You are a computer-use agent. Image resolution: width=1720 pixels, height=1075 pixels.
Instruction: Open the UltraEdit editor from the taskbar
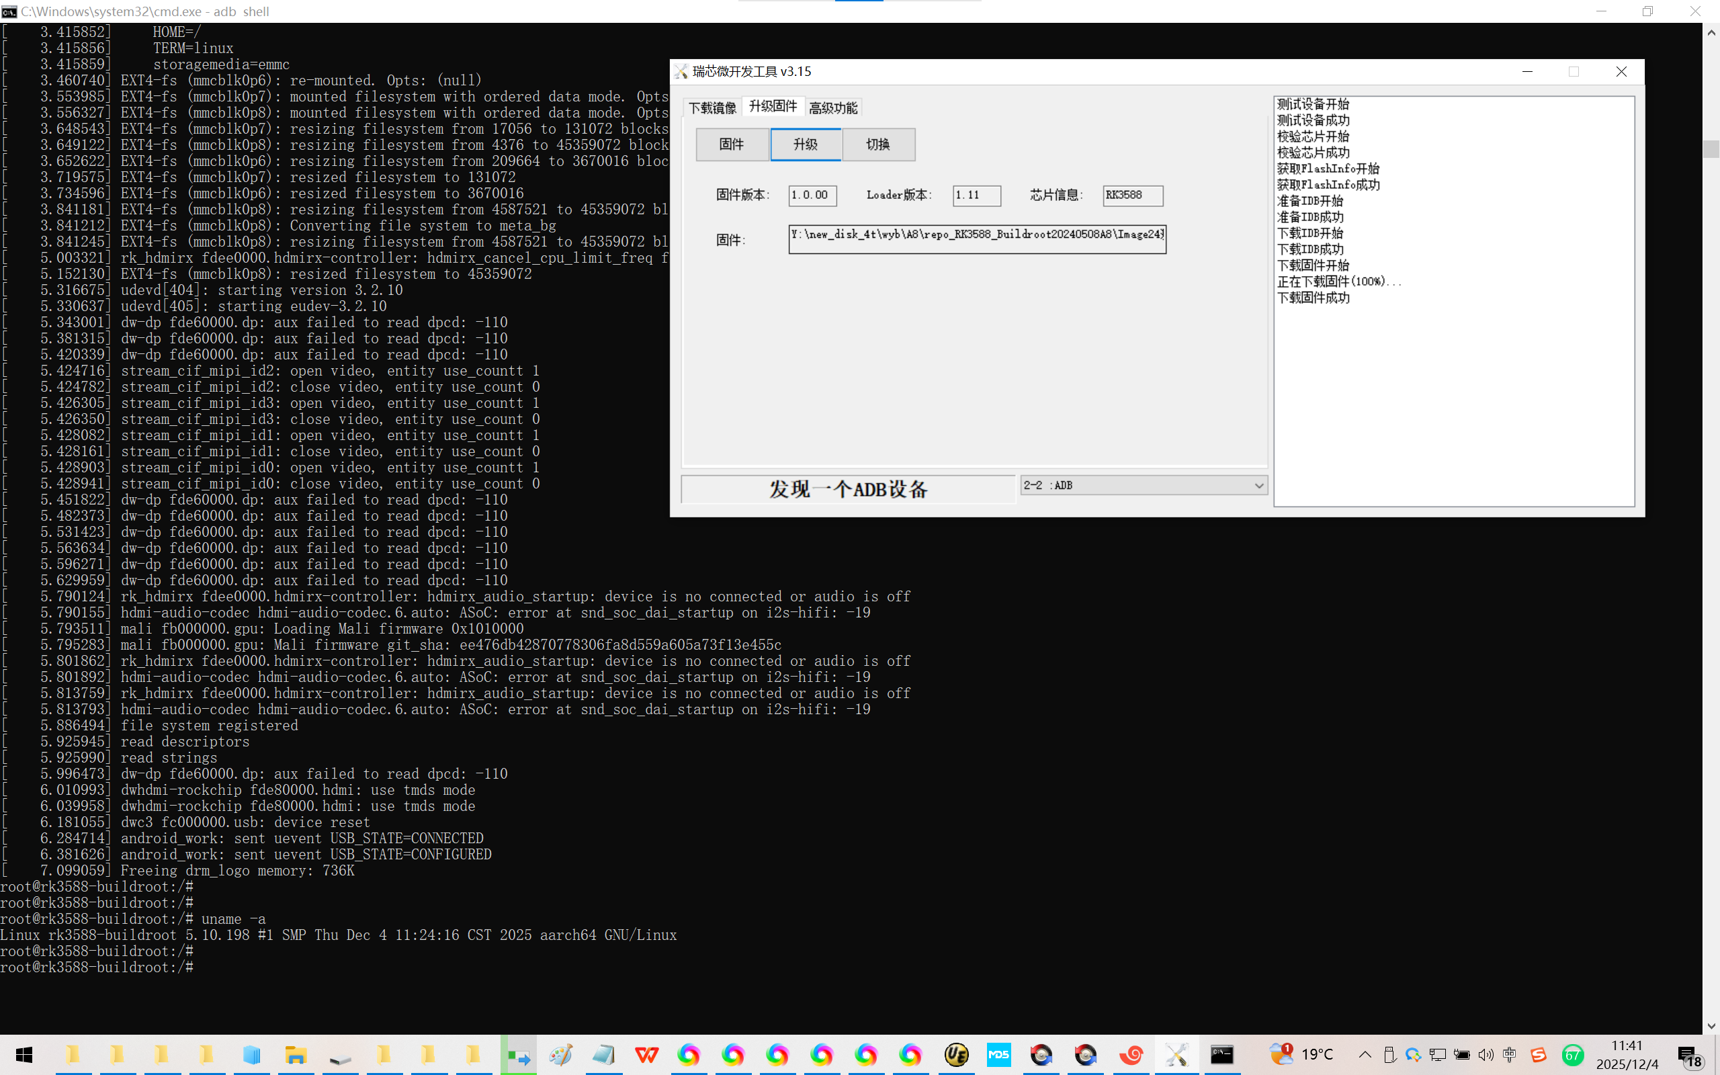(957, 1055)
